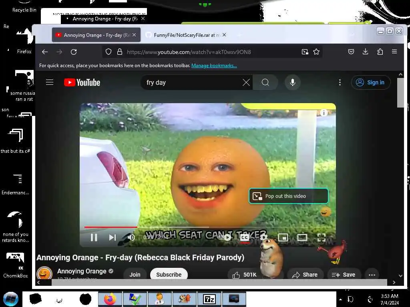Subscribe to Annoying Orange
Image resolution: width=410 pixels, height=307 pixels.
tap(169, 274)
